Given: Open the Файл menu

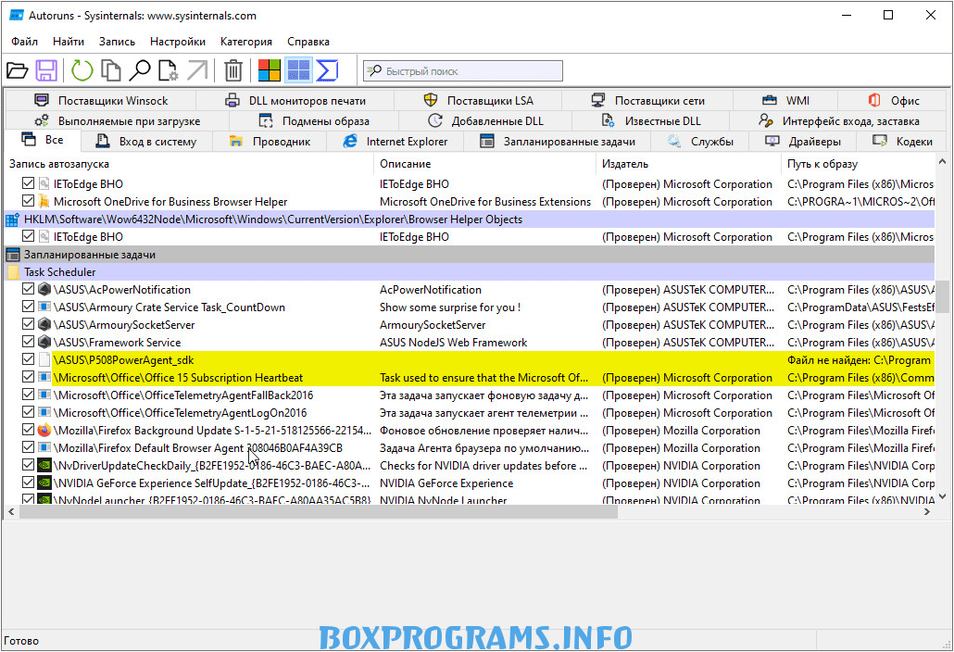Looking at the screenshot, I should coord(25,42).
